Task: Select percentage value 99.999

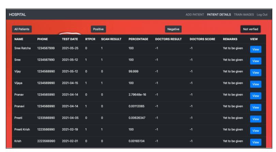Action: point(134,71)
